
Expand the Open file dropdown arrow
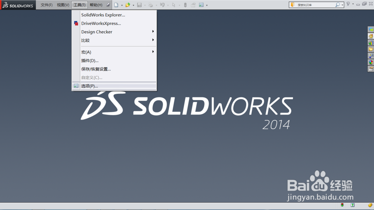134,5
